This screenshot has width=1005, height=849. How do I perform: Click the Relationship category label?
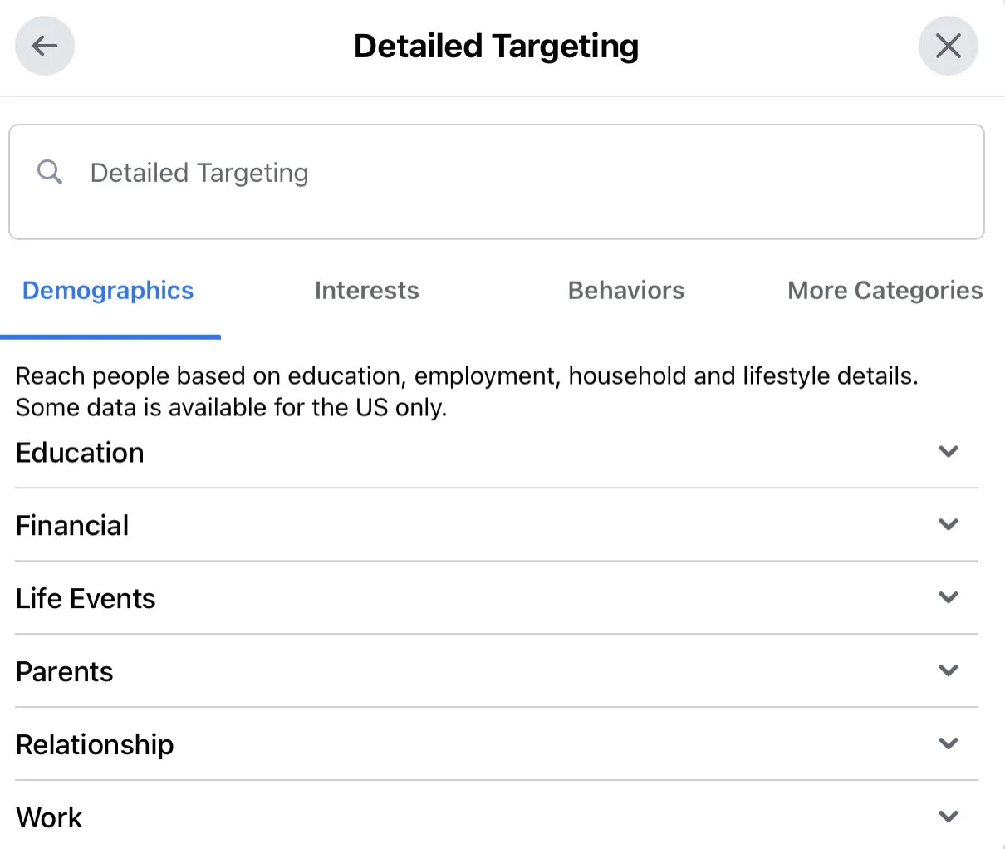click(95, 745)
